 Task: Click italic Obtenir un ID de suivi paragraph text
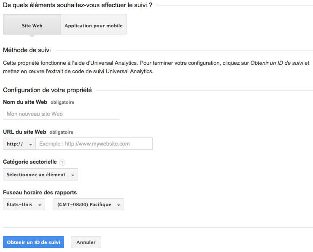(277, 63)
